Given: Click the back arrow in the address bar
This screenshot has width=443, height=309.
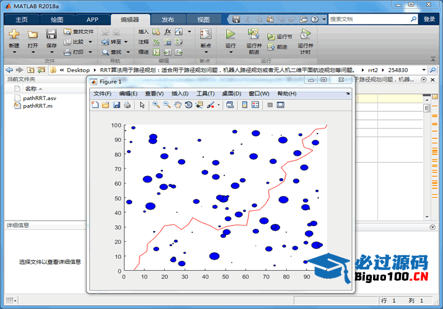Looking at the screenshot, I should pyautogui.click(x=9, y=70).
